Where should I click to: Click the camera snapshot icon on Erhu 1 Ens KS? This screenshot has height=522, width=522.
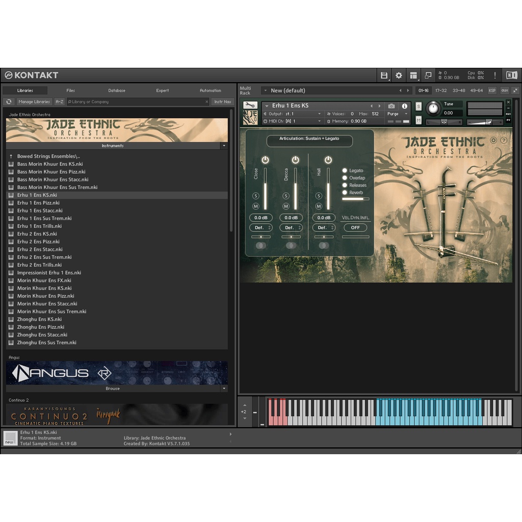(x=392, y=106)
